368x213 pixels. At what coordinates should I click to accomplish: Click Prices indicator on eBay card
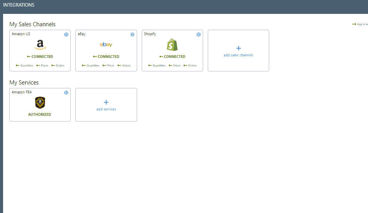tap(109, 66)
